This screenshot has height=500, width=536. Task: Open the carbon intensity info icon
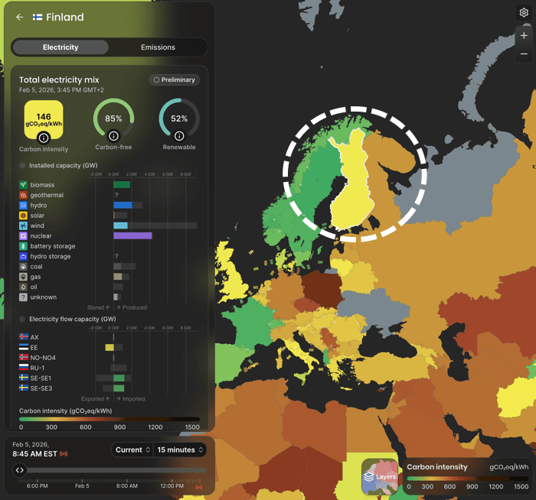tap(44, 138)
